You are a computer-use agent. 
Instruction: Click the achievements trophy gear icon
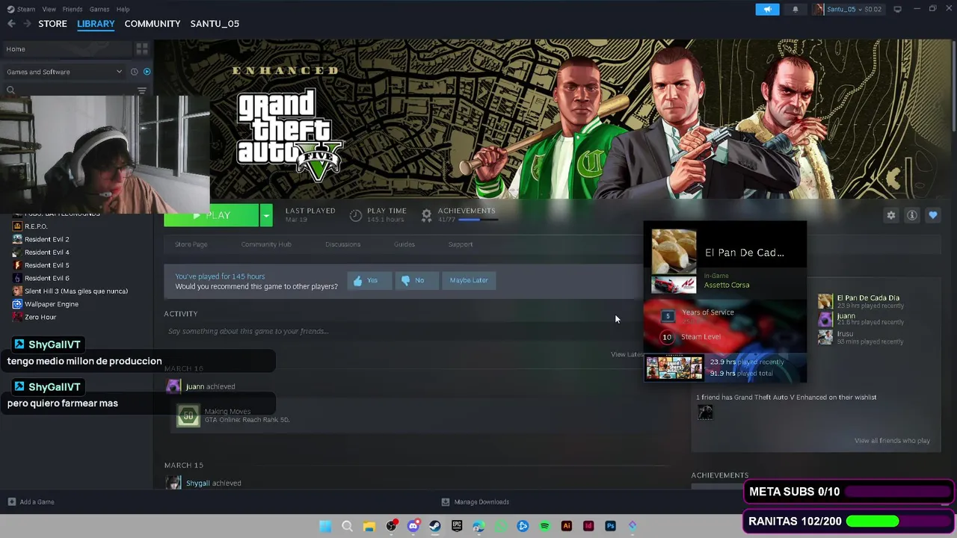427,215
